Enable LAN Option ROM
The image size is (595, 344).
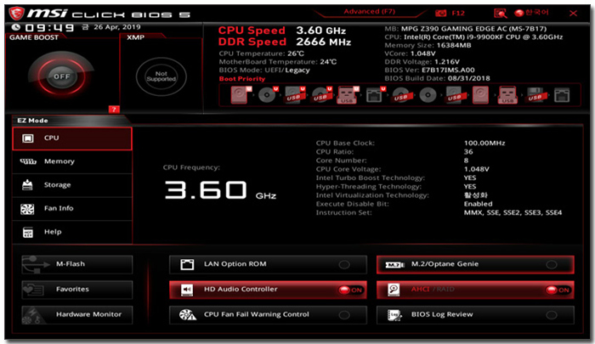pos(268,264)
